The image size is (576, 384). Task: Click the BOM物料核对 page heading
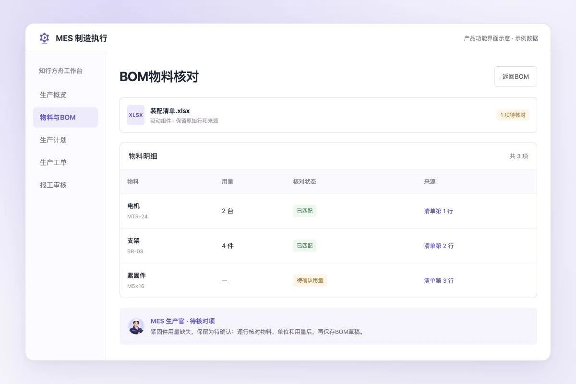click(159, 77)
